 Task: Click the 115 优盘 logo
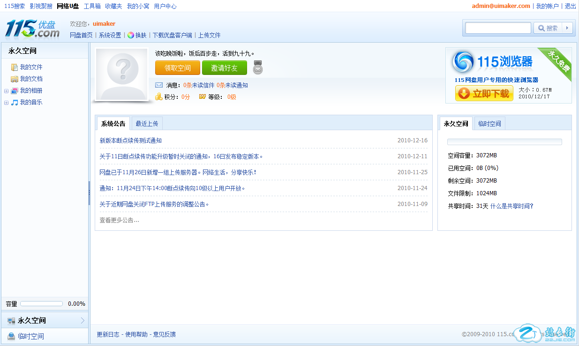point(32,29)
